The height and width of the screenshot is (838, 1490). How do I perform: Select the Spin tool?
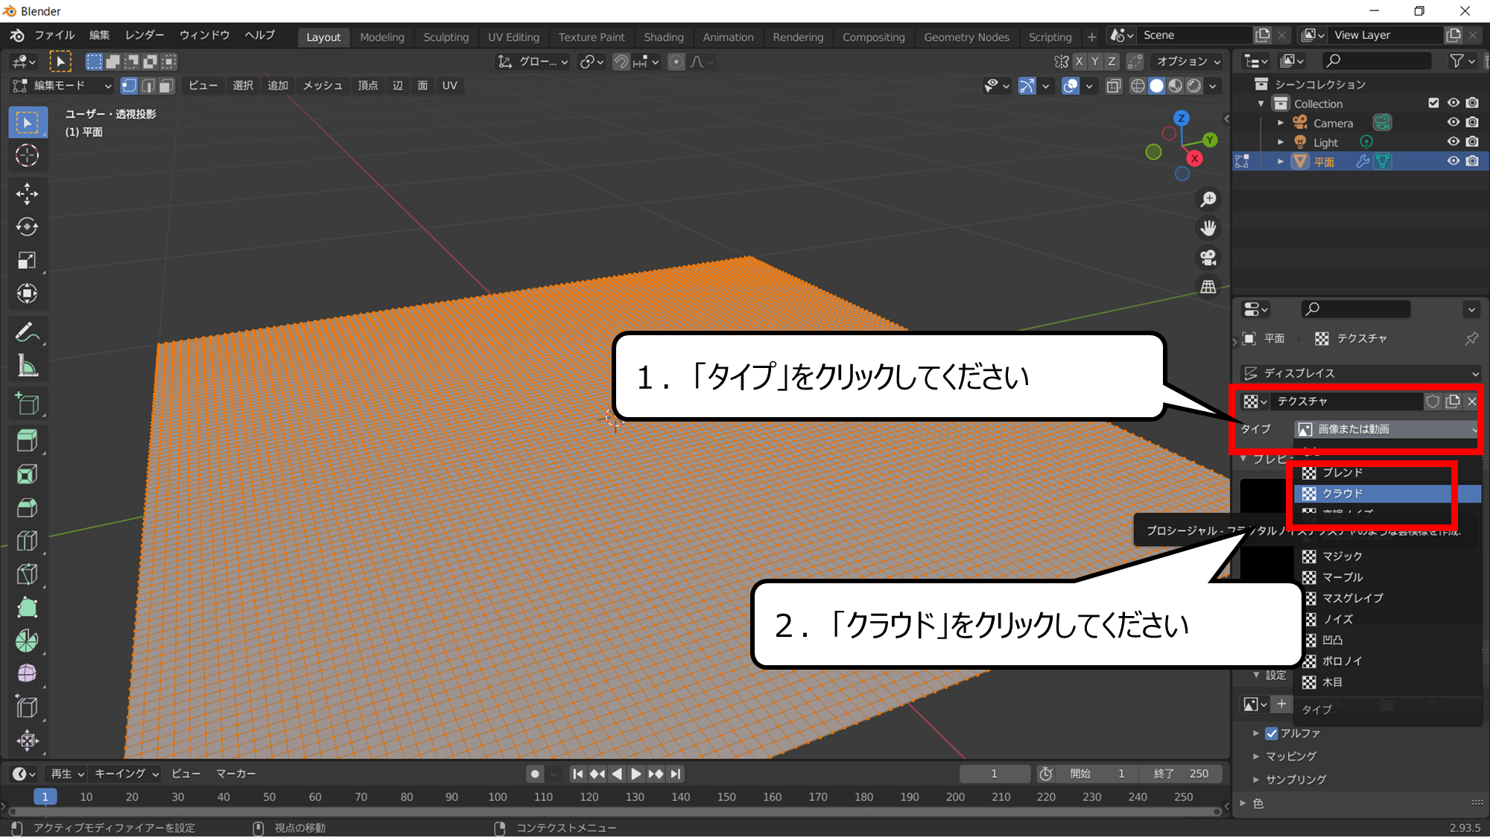28,641
